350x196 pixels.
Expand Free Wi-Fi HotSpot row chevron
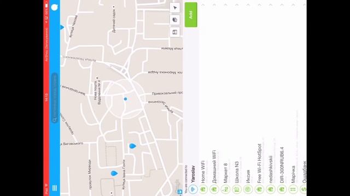click(x=259, y=5)
